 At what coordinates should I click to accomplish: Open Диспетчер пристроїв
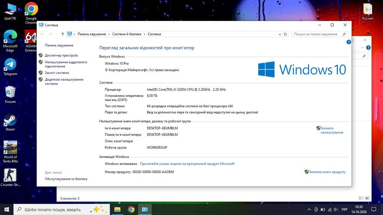61,55
